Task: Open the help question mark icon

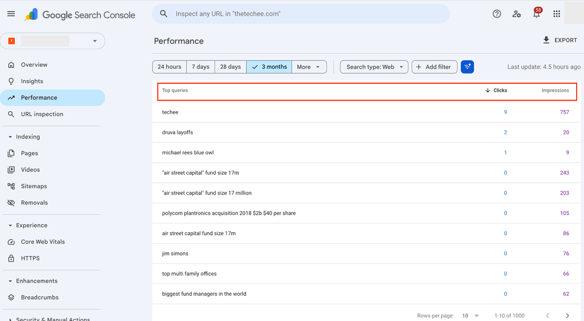Action: click(x=497, y=14)
